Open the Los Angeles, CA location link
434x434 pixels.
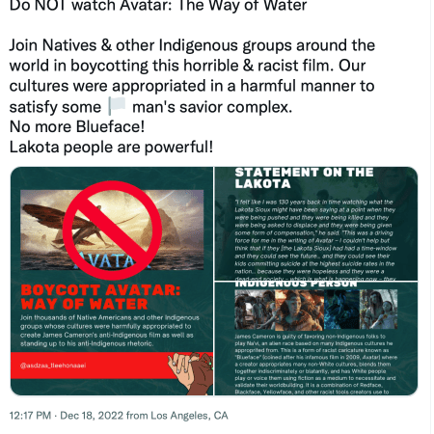click(x=189, y=416)
